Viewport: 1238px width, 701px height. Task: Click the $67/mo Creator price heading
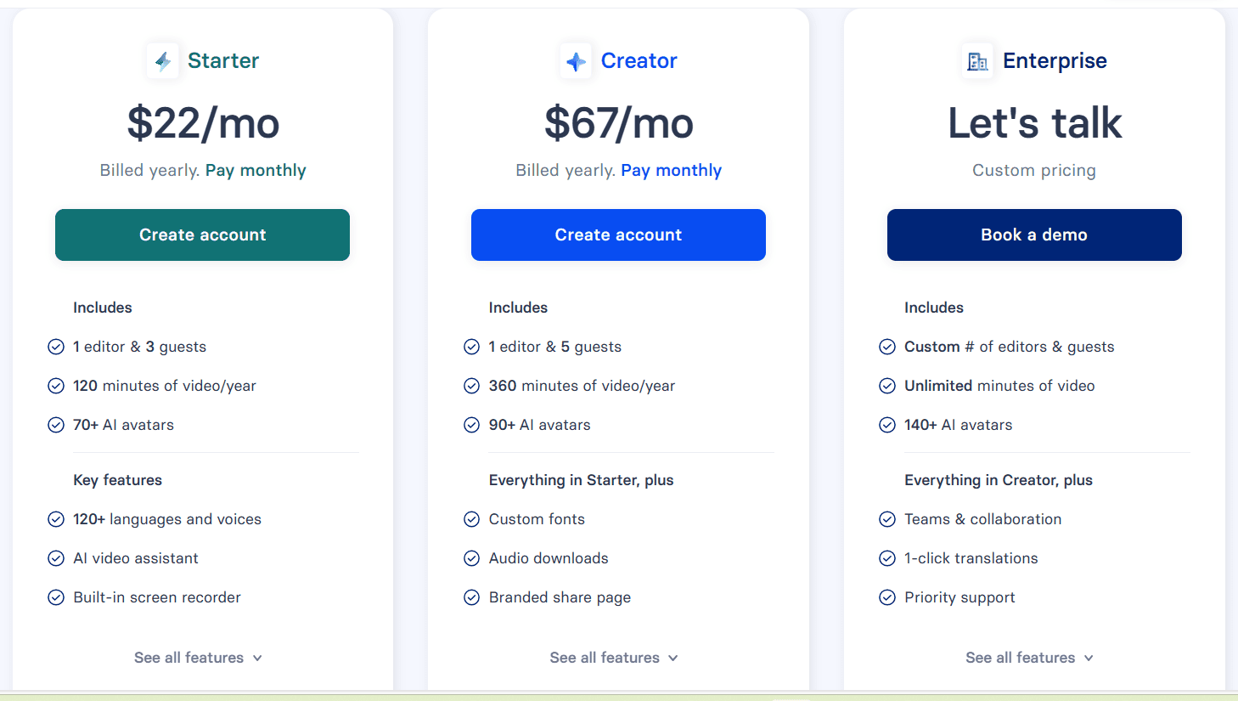tap(619, 123)
